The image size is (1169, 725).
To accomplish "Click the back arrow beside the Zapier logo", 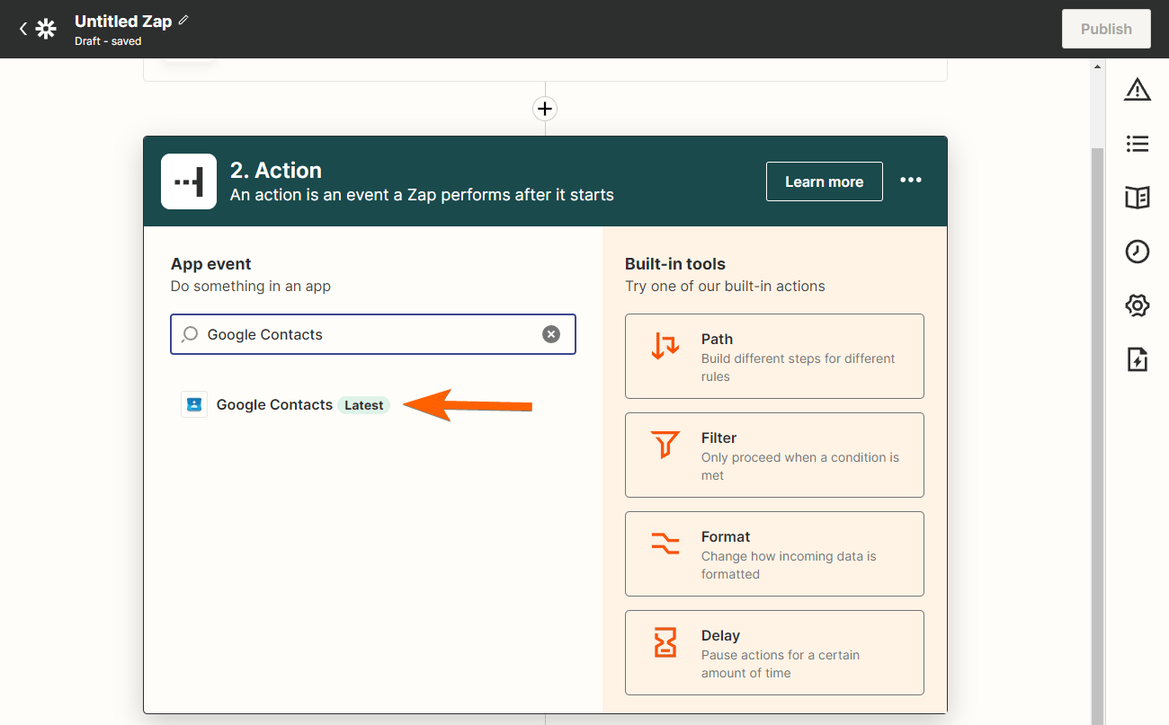I will [23, 29].
